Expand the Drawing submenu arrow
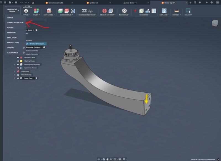The height and width of the screenshot is (161, 221). point(24,48)
